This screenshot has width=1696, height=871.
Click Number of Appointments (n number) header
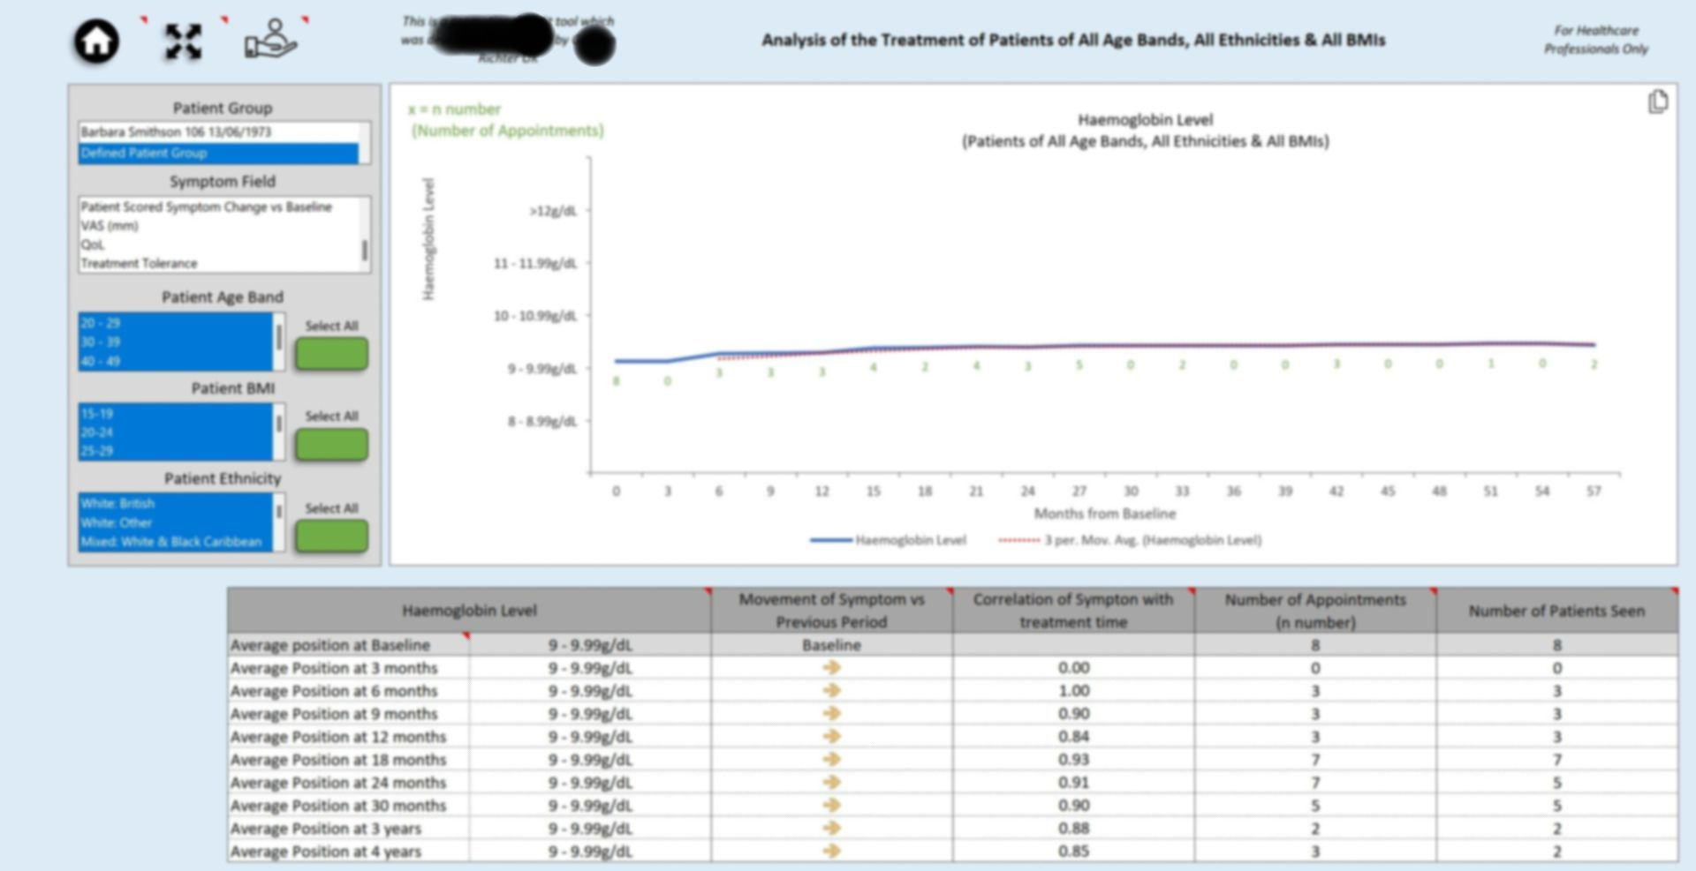[1315, 611]
